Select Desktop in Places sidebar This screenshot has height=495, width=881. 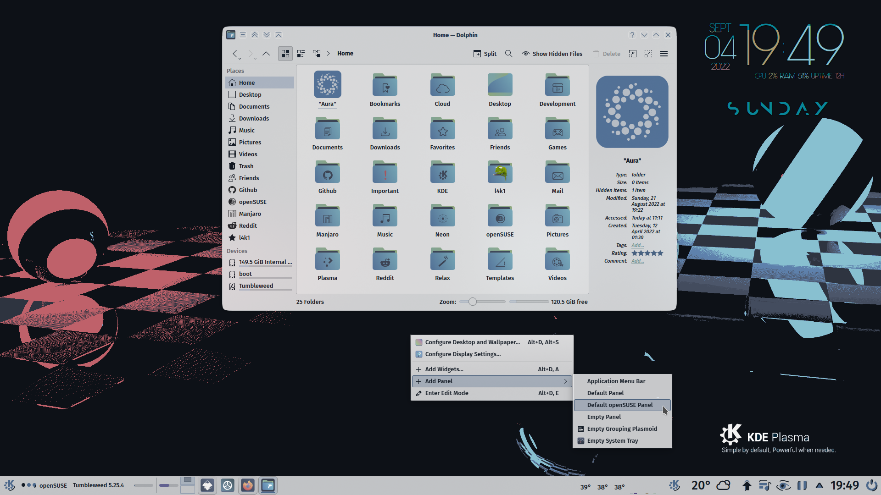[260, 94]
